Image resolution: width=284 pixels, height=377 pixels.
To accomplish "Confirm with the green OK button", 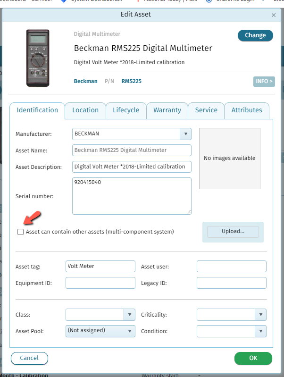I will [253, 358].
